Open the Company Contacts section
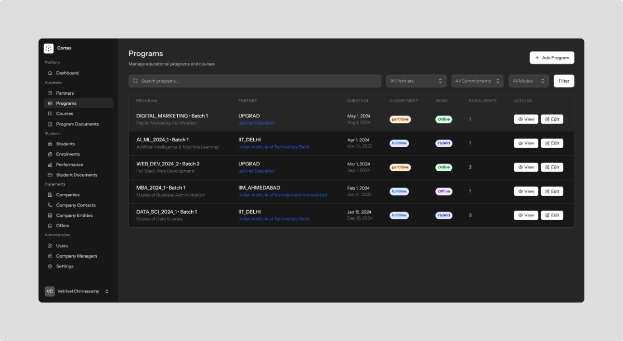 [x=78, y=205]
